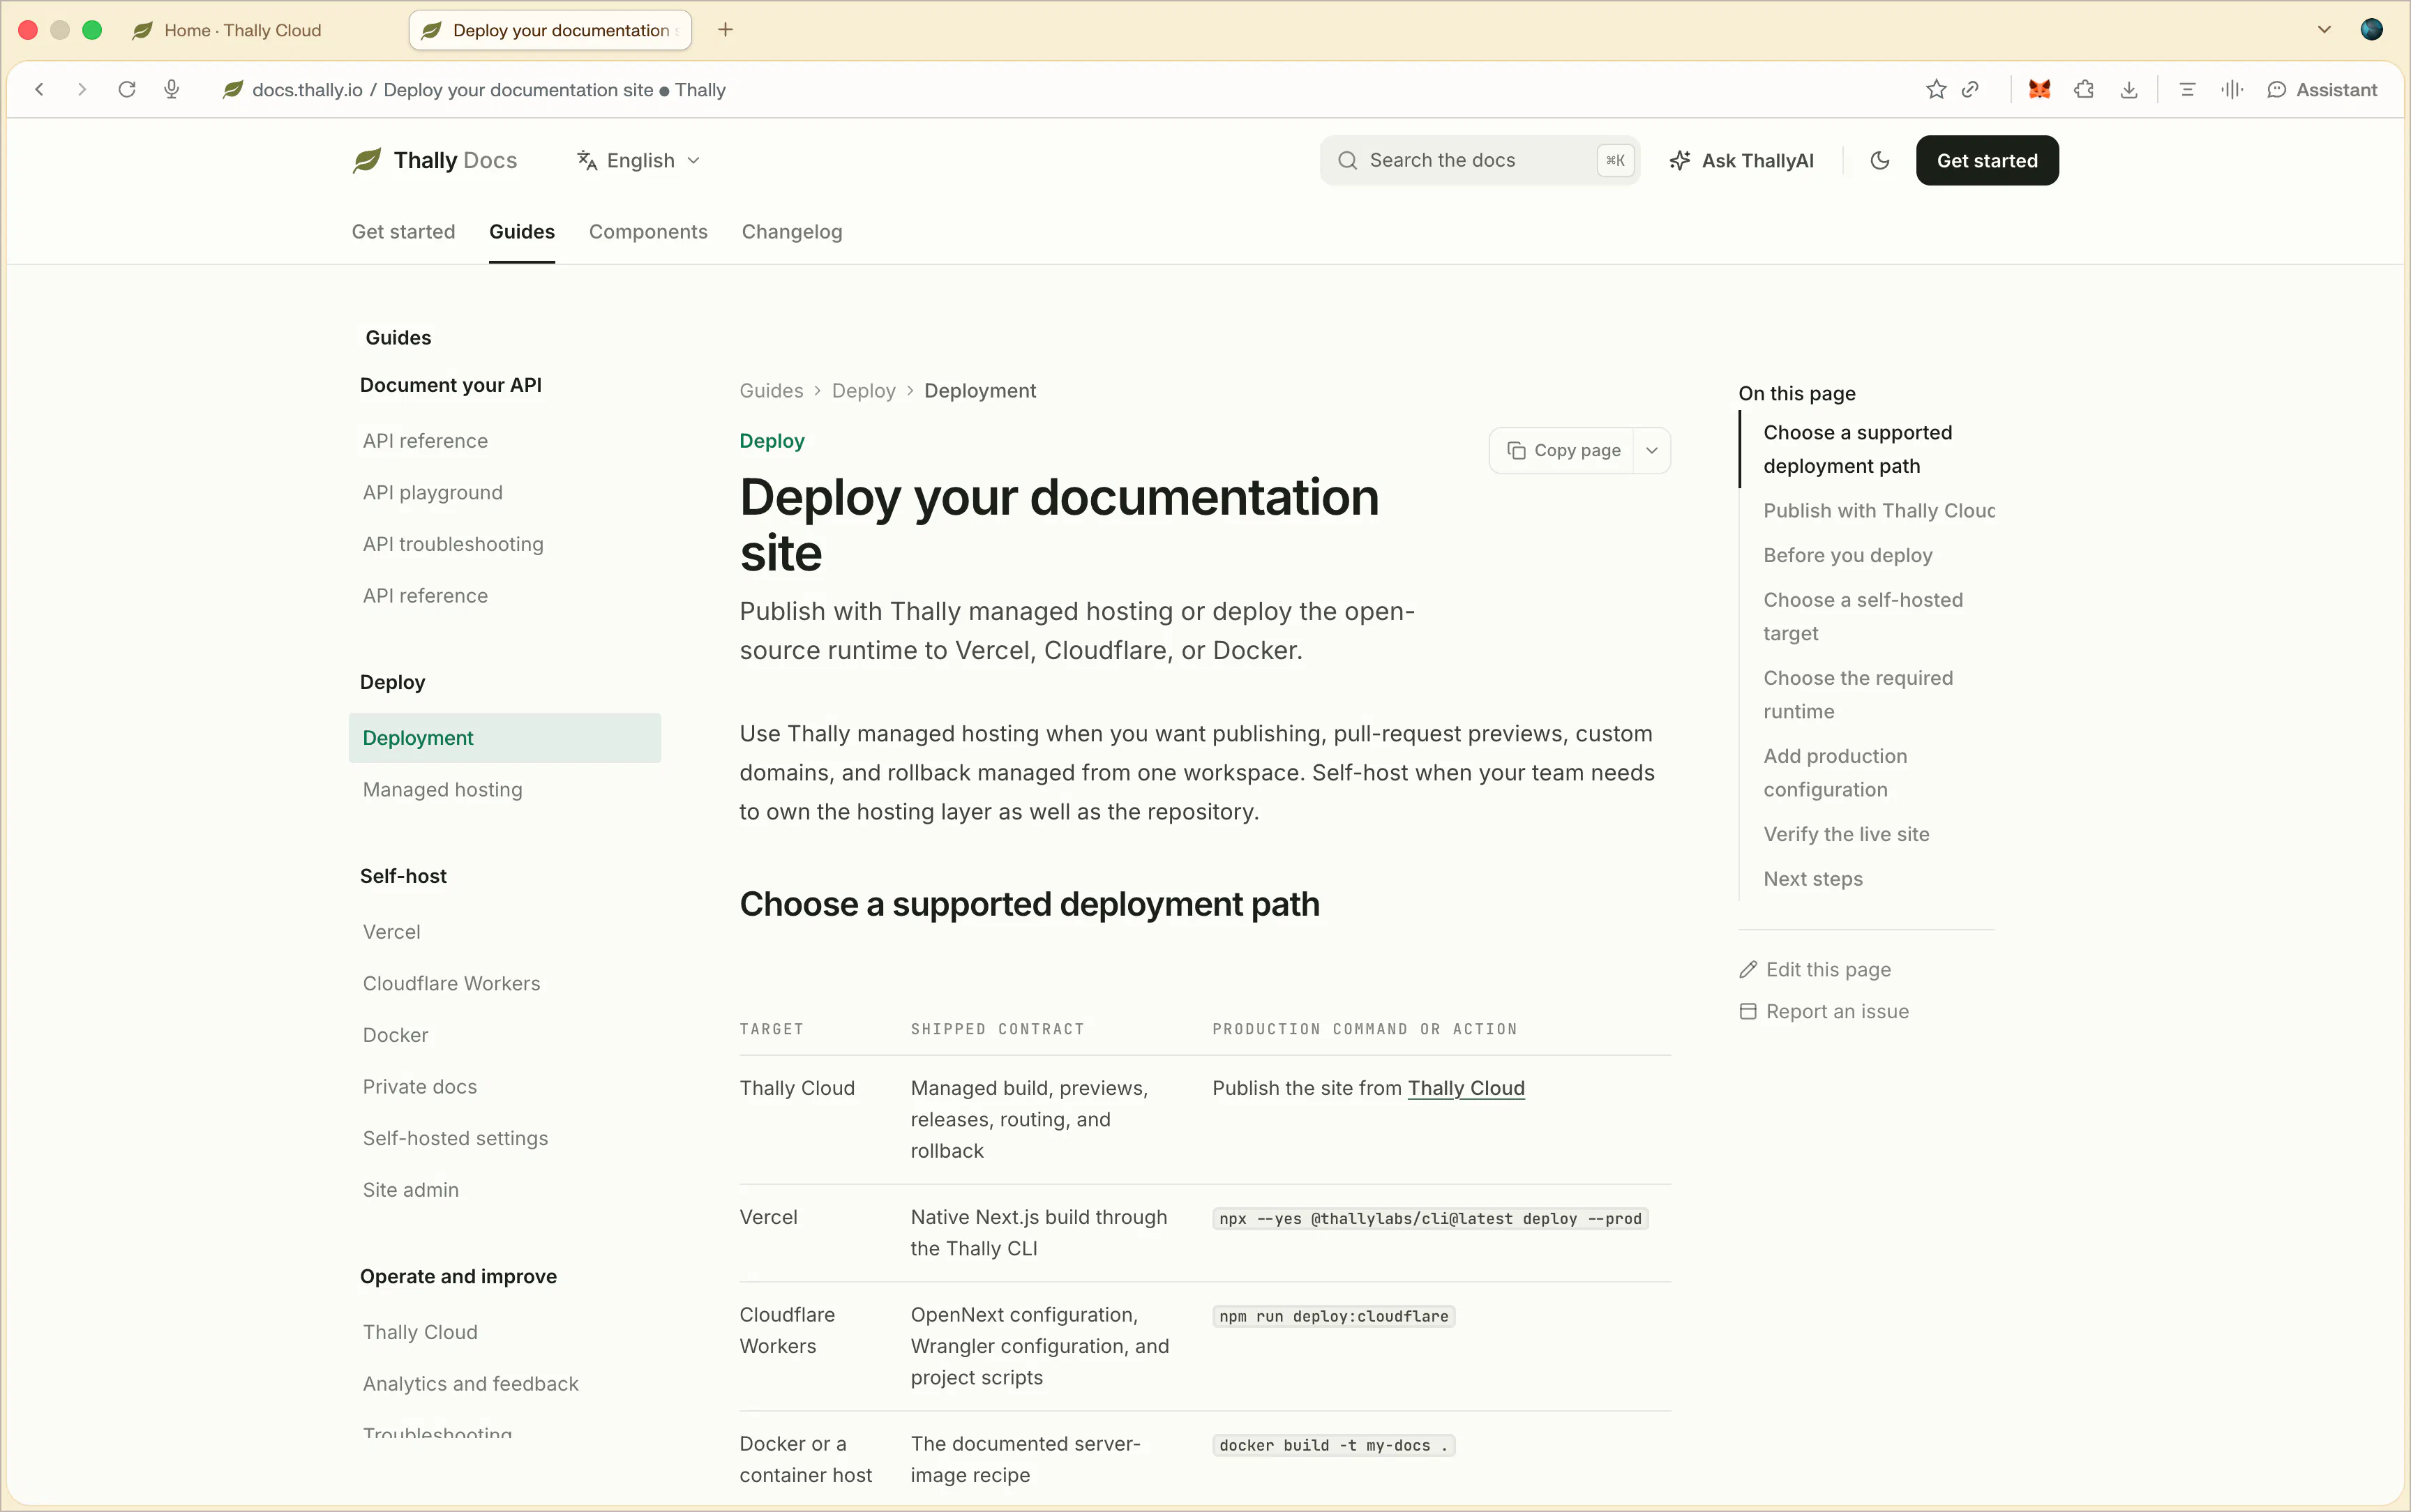The image size is (2411, 1512).
Task: Jump to Verify the live site section
Action: (1846, 834)
